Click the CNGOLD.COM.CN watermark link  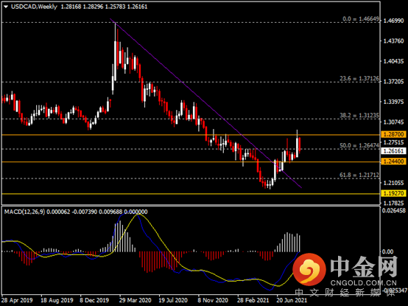coord(364,283)
